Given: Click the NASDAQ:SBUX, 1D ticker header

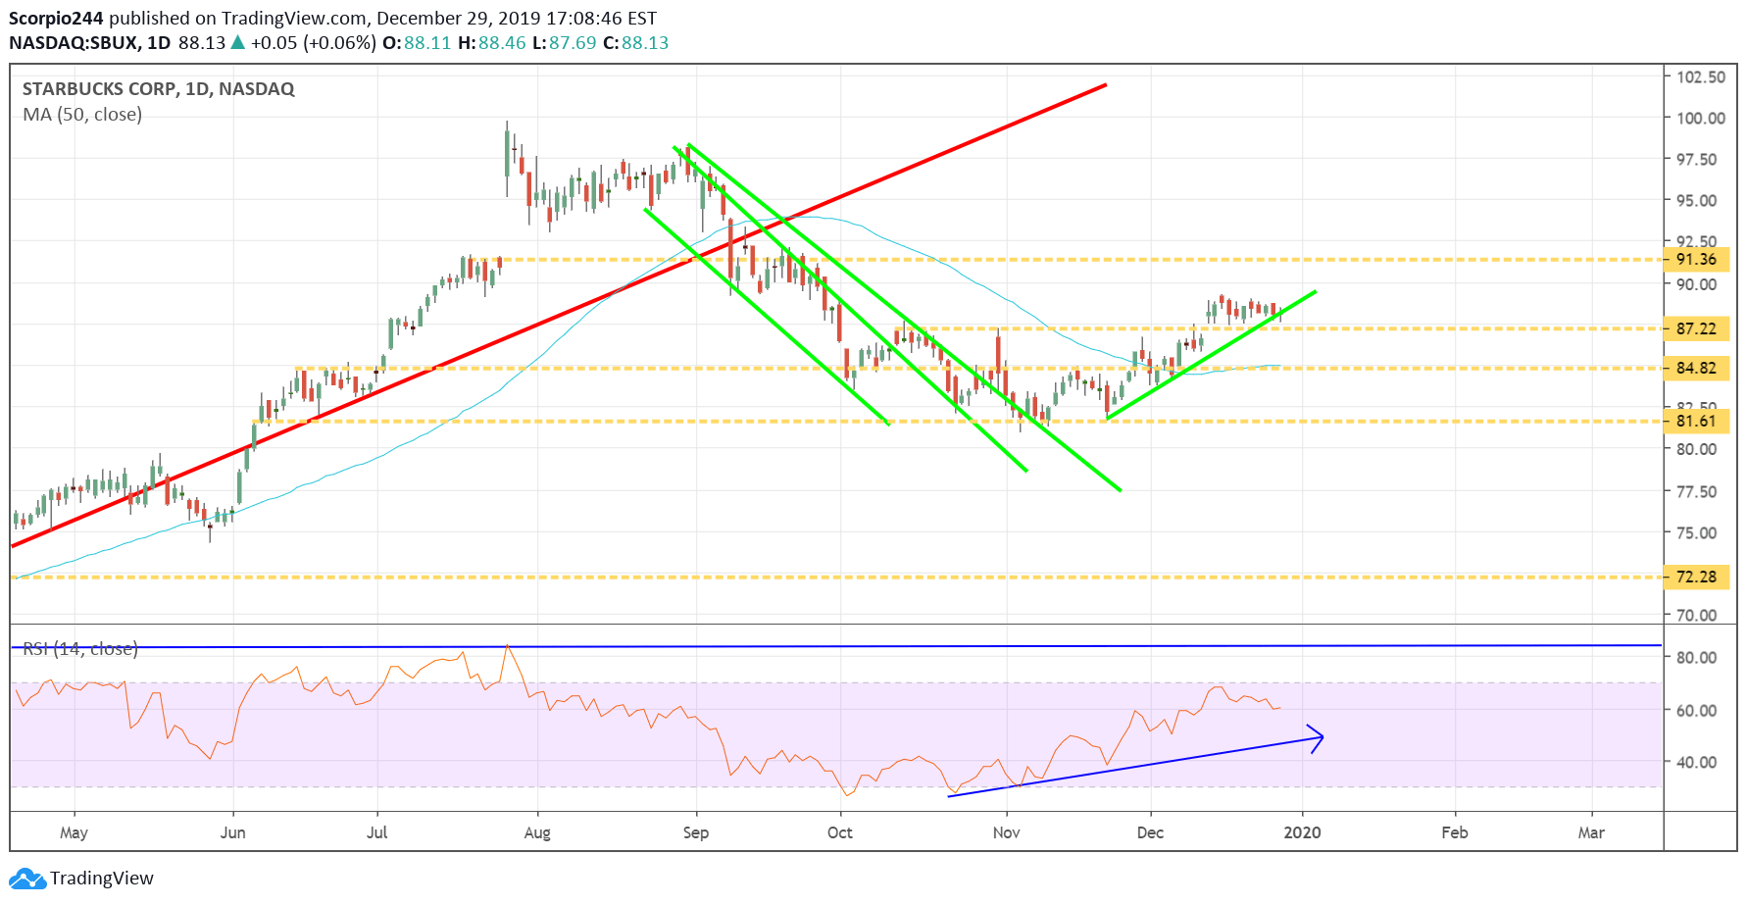Looking at the screenshot, I should coord(90,43).
